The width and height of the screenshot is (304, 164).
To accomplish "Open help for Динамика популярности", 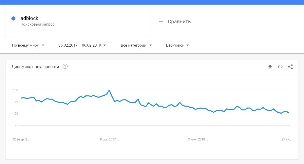I will [65, 67].
